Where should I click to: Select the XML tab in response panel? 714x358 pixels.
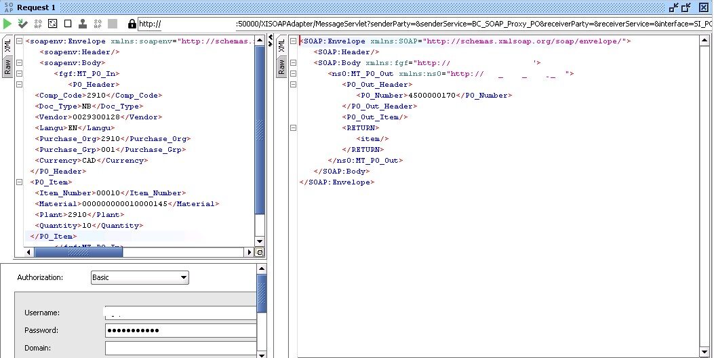pos(281,45)
